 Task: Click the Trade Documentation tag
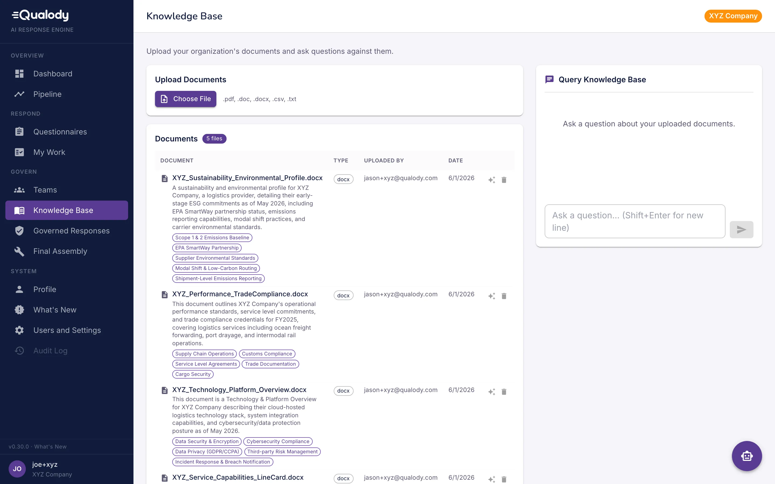[270, 364]
